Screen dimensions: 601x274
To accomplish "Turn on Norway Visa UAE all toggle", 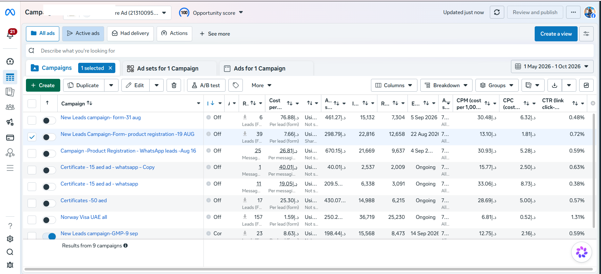I will tap(49, 220).
